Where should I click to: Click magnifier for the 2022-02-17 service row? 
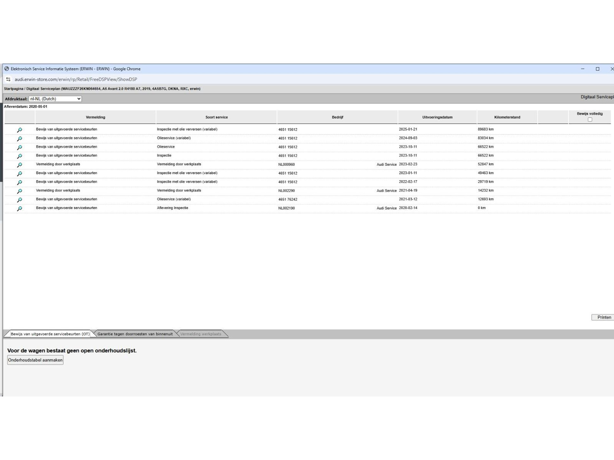click(20, 182)
